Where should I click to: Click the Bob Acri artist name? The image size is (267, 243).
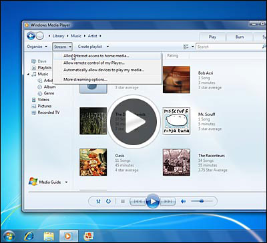(206, 73)
